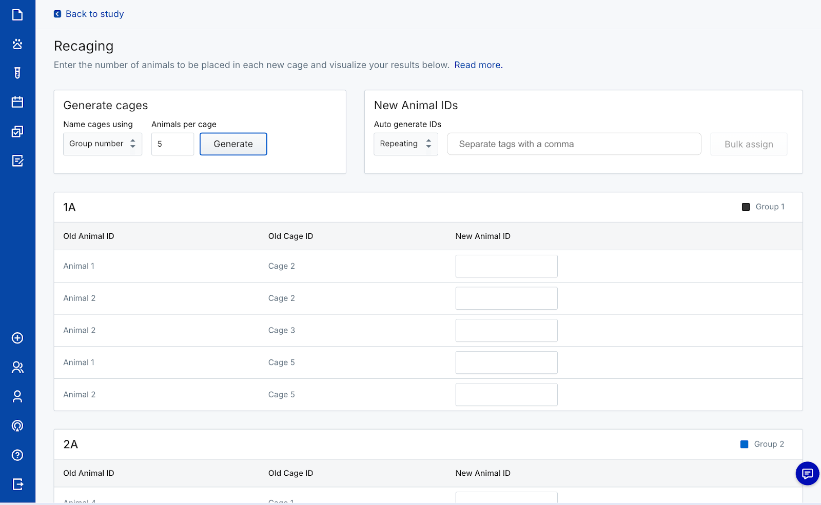Open the document icon in sidebar
The image size is (821, 505).
pyautogui.click(x=17, y=14)
